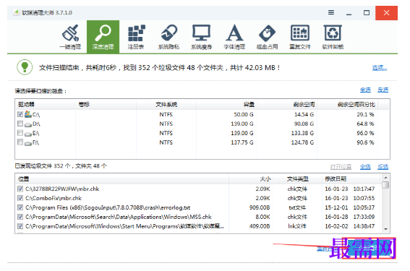Click 反选 above the junk file list
Screen dimensions: 410x271
(383, 167)
